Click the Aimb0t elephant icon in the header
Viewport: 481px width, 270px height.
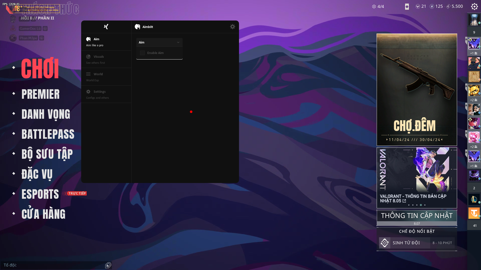click(138, 27)
